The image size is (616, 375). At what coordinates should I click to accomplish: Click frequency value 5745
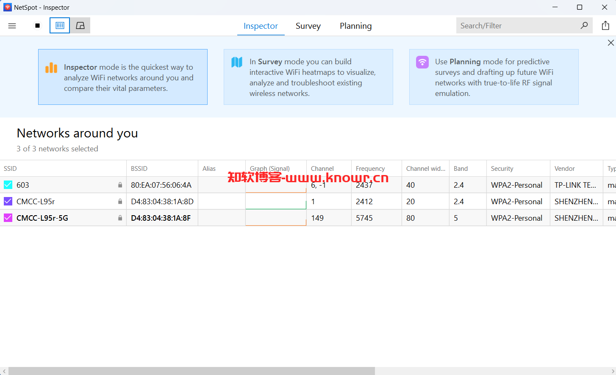click(364, 218)
